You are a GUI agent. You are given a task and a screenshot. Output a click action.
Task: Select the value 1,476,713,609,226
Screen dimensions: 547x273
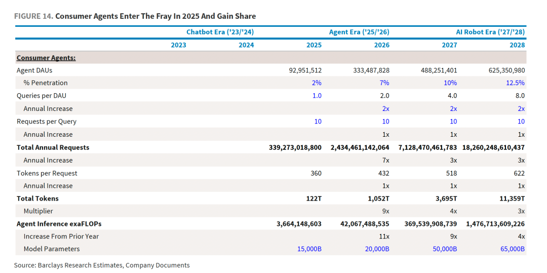point(496,224)
